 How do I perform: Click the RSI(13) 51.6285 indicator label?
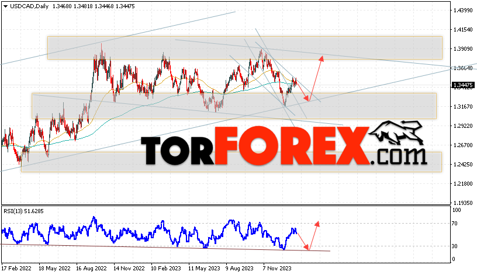[x=23, y=211]
